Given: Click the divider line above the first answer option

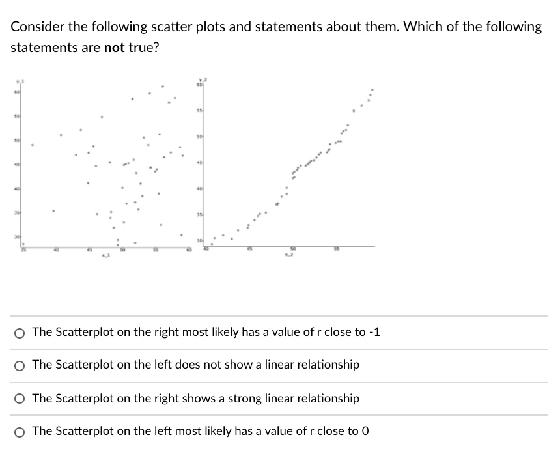Looking at the screenshot, I should [x=280, y=317].
